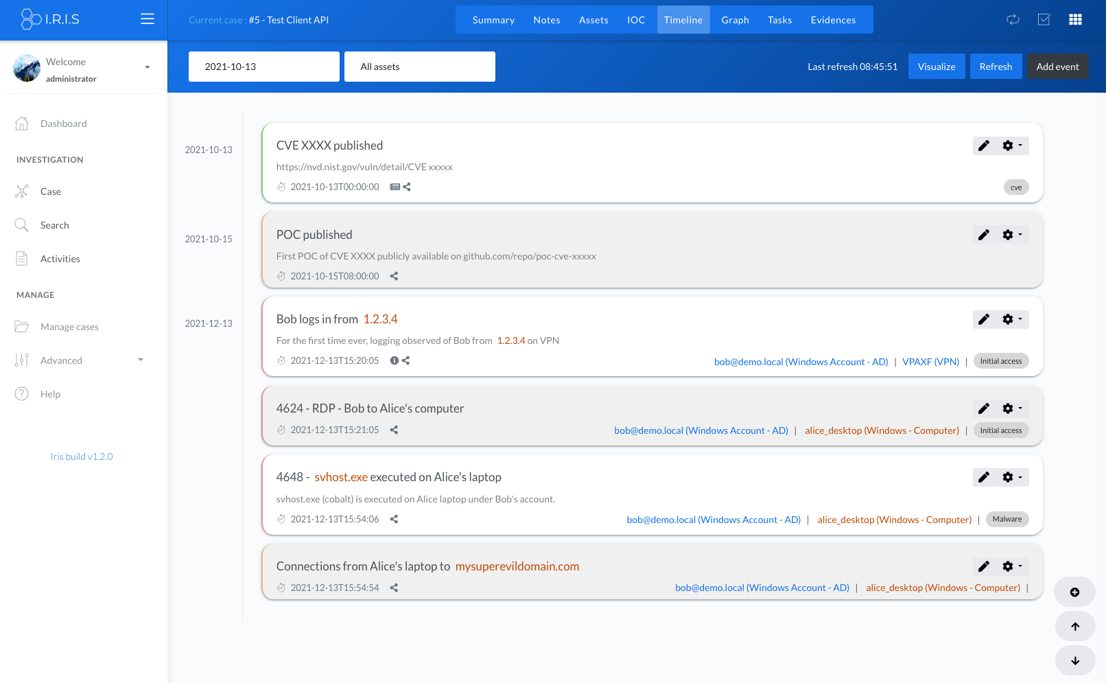This screenshot has height=683, width=1106.
Task: Click the refresh arrows icon in header
Action: (x=1013, y=19)
